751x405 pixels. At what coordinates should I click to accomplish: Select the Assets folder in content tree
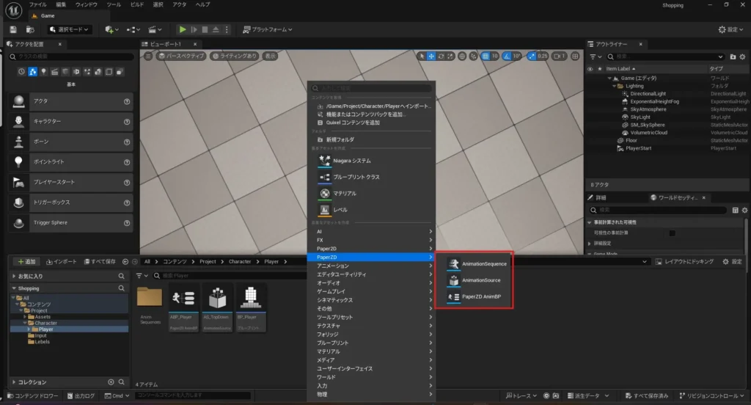tap(42, 317)
